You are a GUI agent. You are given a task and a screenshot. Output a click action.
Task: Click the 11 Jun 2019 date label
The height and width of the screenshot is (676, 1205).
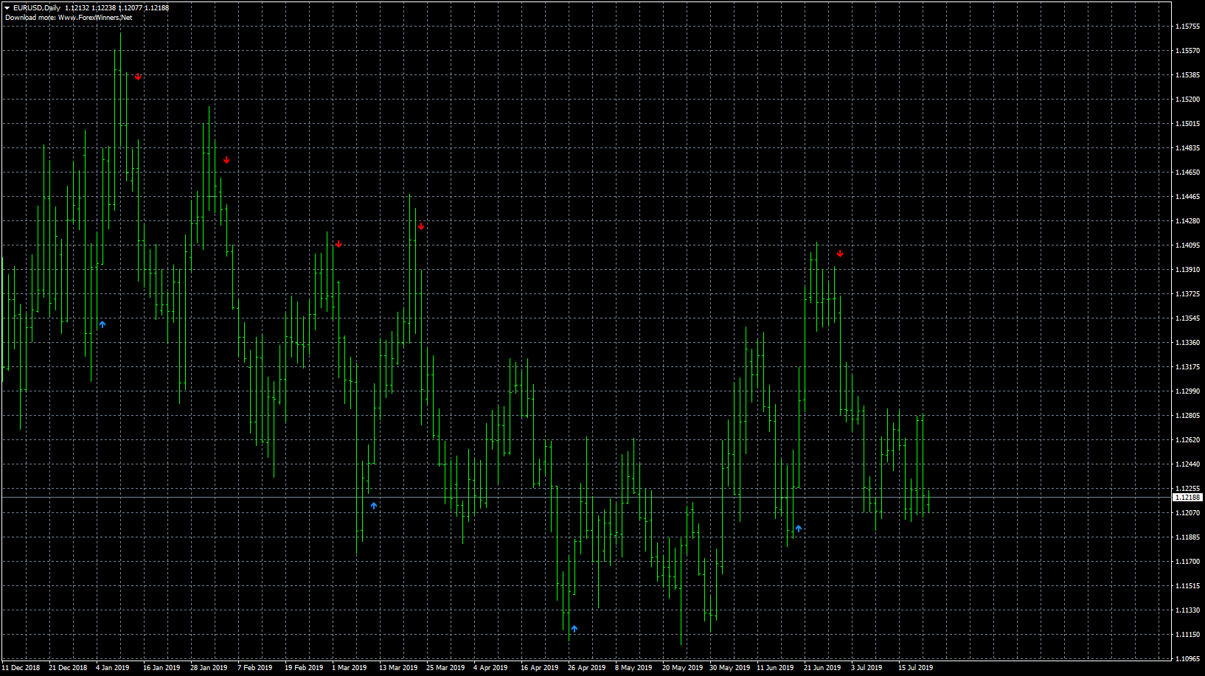click(x=775, y=668)
